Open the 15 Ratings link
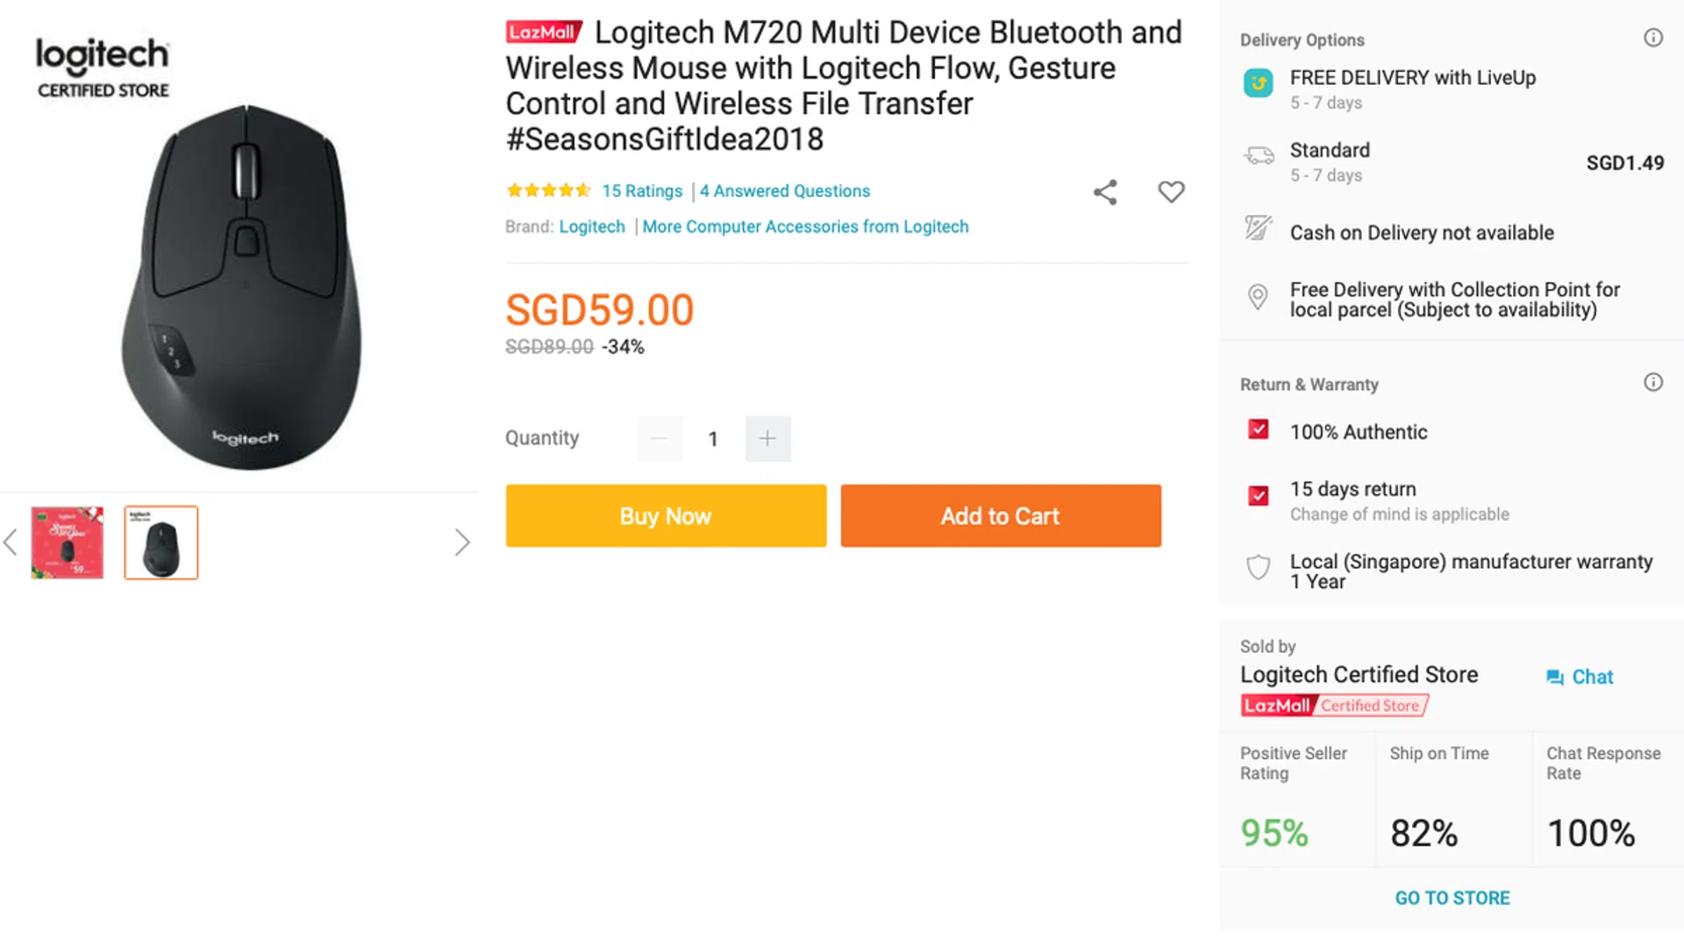 [642, 191]
